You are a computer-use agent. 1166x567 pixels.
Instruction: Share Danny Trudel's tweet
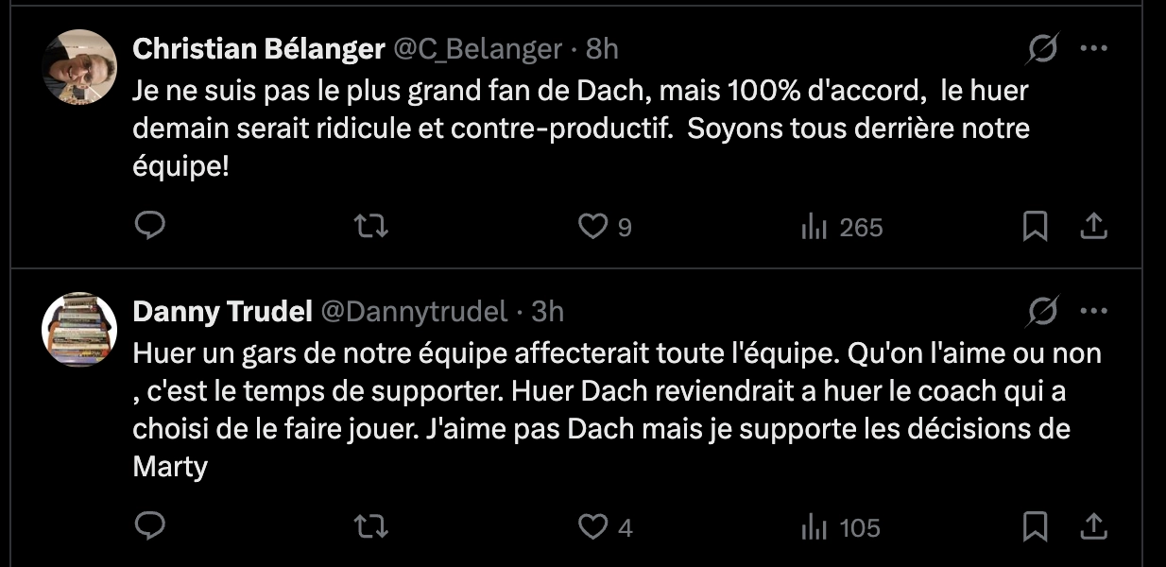pos(1093,526)
